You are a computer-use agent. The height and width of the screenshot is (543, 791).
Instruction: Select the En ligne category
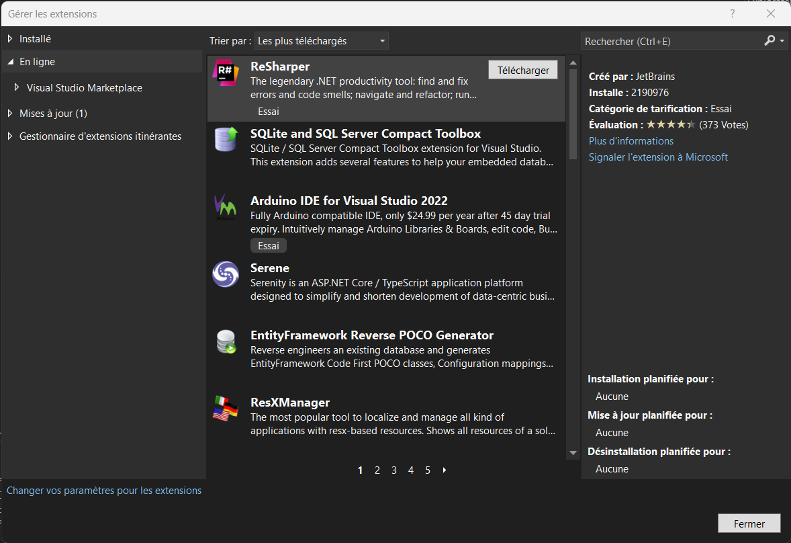click(x=38, y=62)
